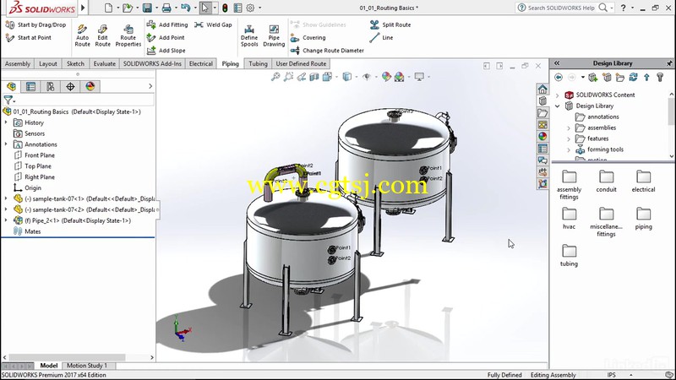Open the FeatureManager design tree tab

point(11,87)
